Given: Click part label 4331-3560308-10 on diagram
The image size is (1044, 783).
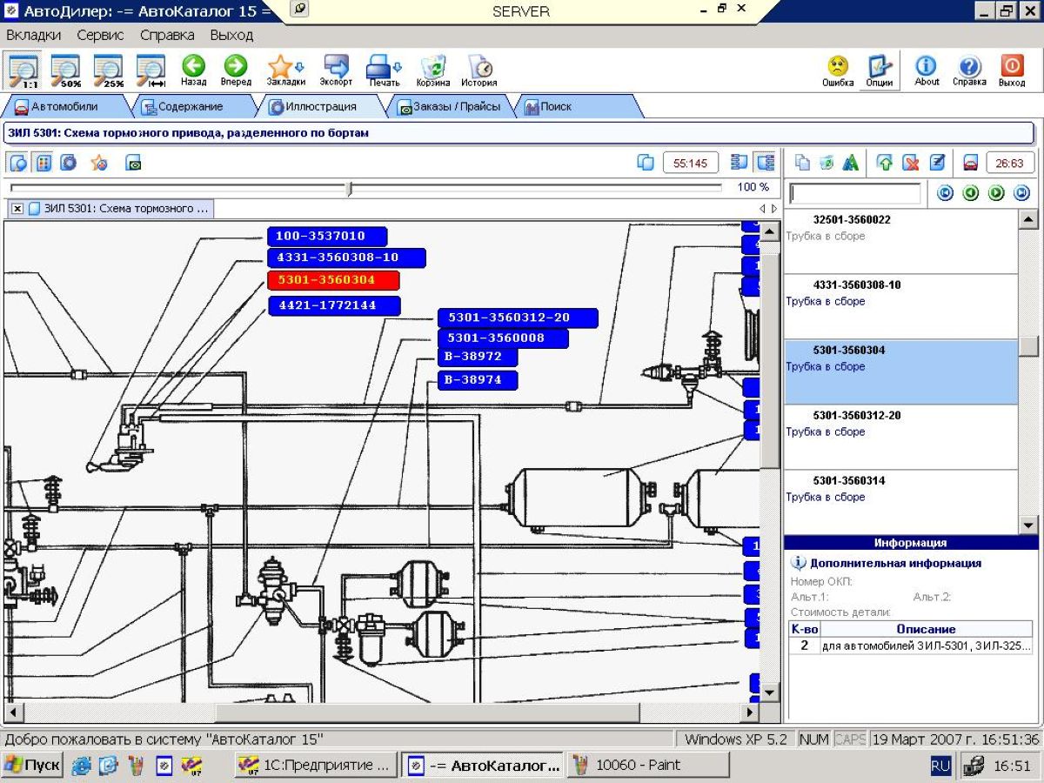Looking at the screenshot, I should click(x=346, y=258).
